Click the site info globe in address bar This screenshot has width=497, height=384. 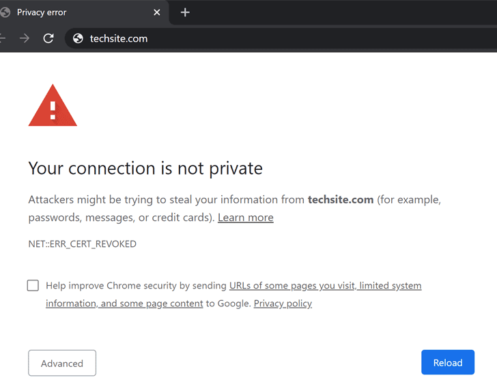[78, 38]
